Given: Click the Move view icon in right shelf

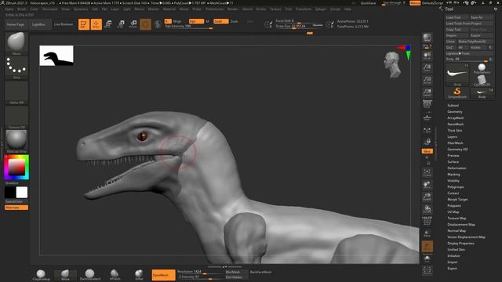Looking at the screenshot, I should [427, 185].
